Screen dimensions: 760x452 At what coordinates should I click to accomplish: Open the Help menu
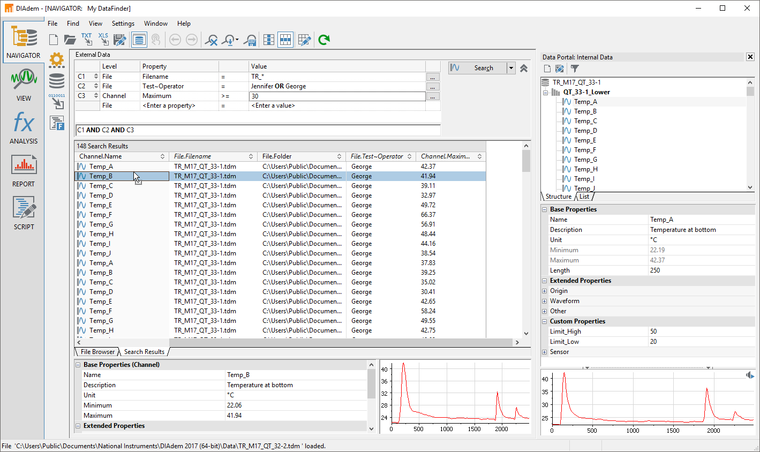184,24
